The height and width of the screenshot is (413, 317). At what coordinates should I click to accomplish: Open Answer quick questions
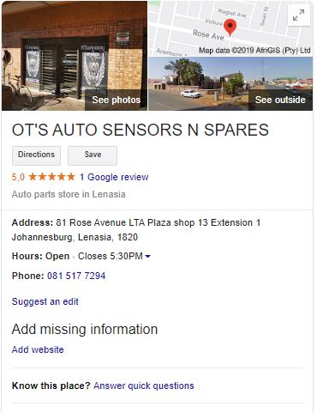tap(144, 386)
